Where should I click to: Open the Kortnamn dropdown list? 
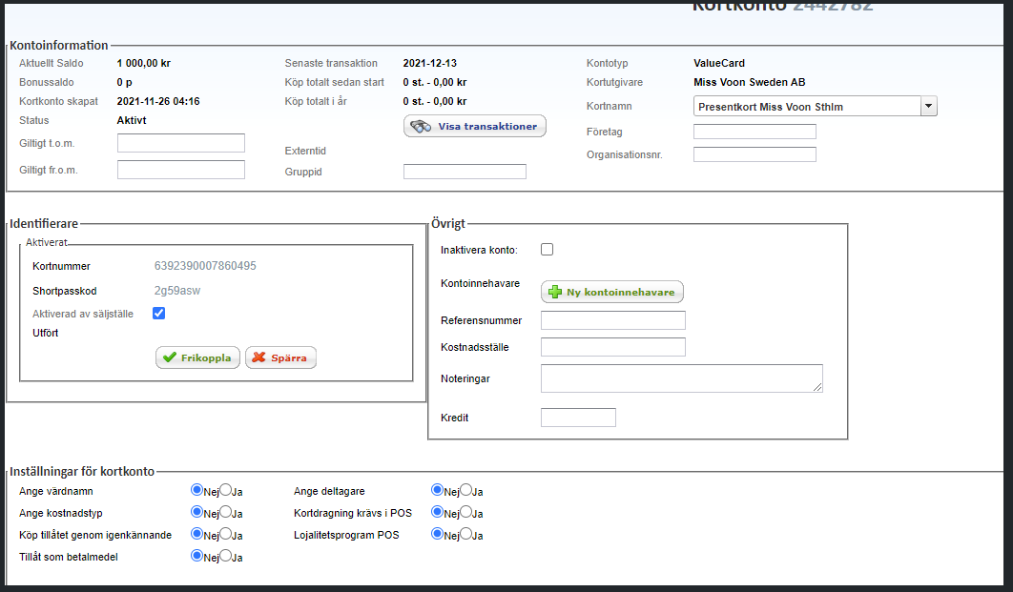coord(928,107)
